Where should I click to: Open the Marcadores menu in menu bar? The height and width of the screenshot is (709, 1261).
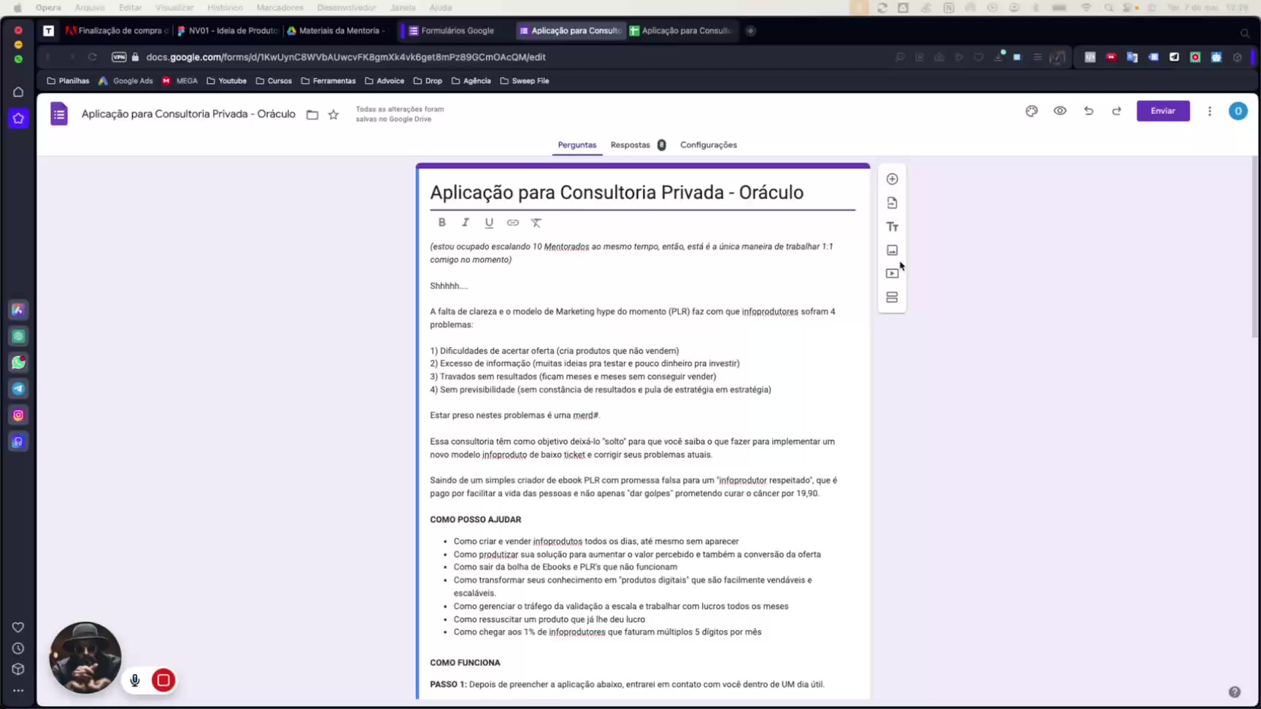tap(279, 7)
